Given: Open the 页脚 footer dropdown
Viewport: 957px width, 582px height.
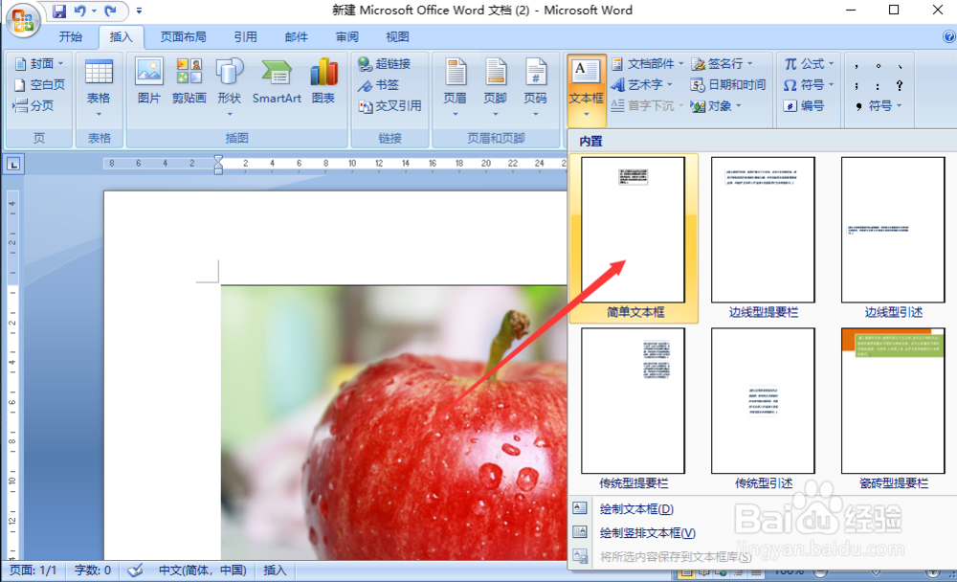Looking at the screenshot, I should tap(496, 87).
